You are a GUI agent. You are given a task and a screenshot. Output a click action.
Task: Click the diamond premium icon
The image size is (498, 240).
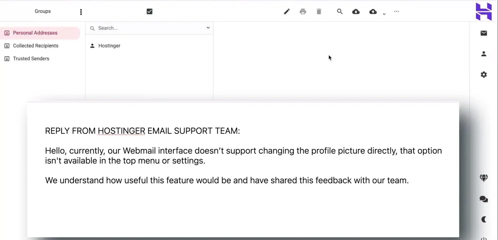[484, 178]
